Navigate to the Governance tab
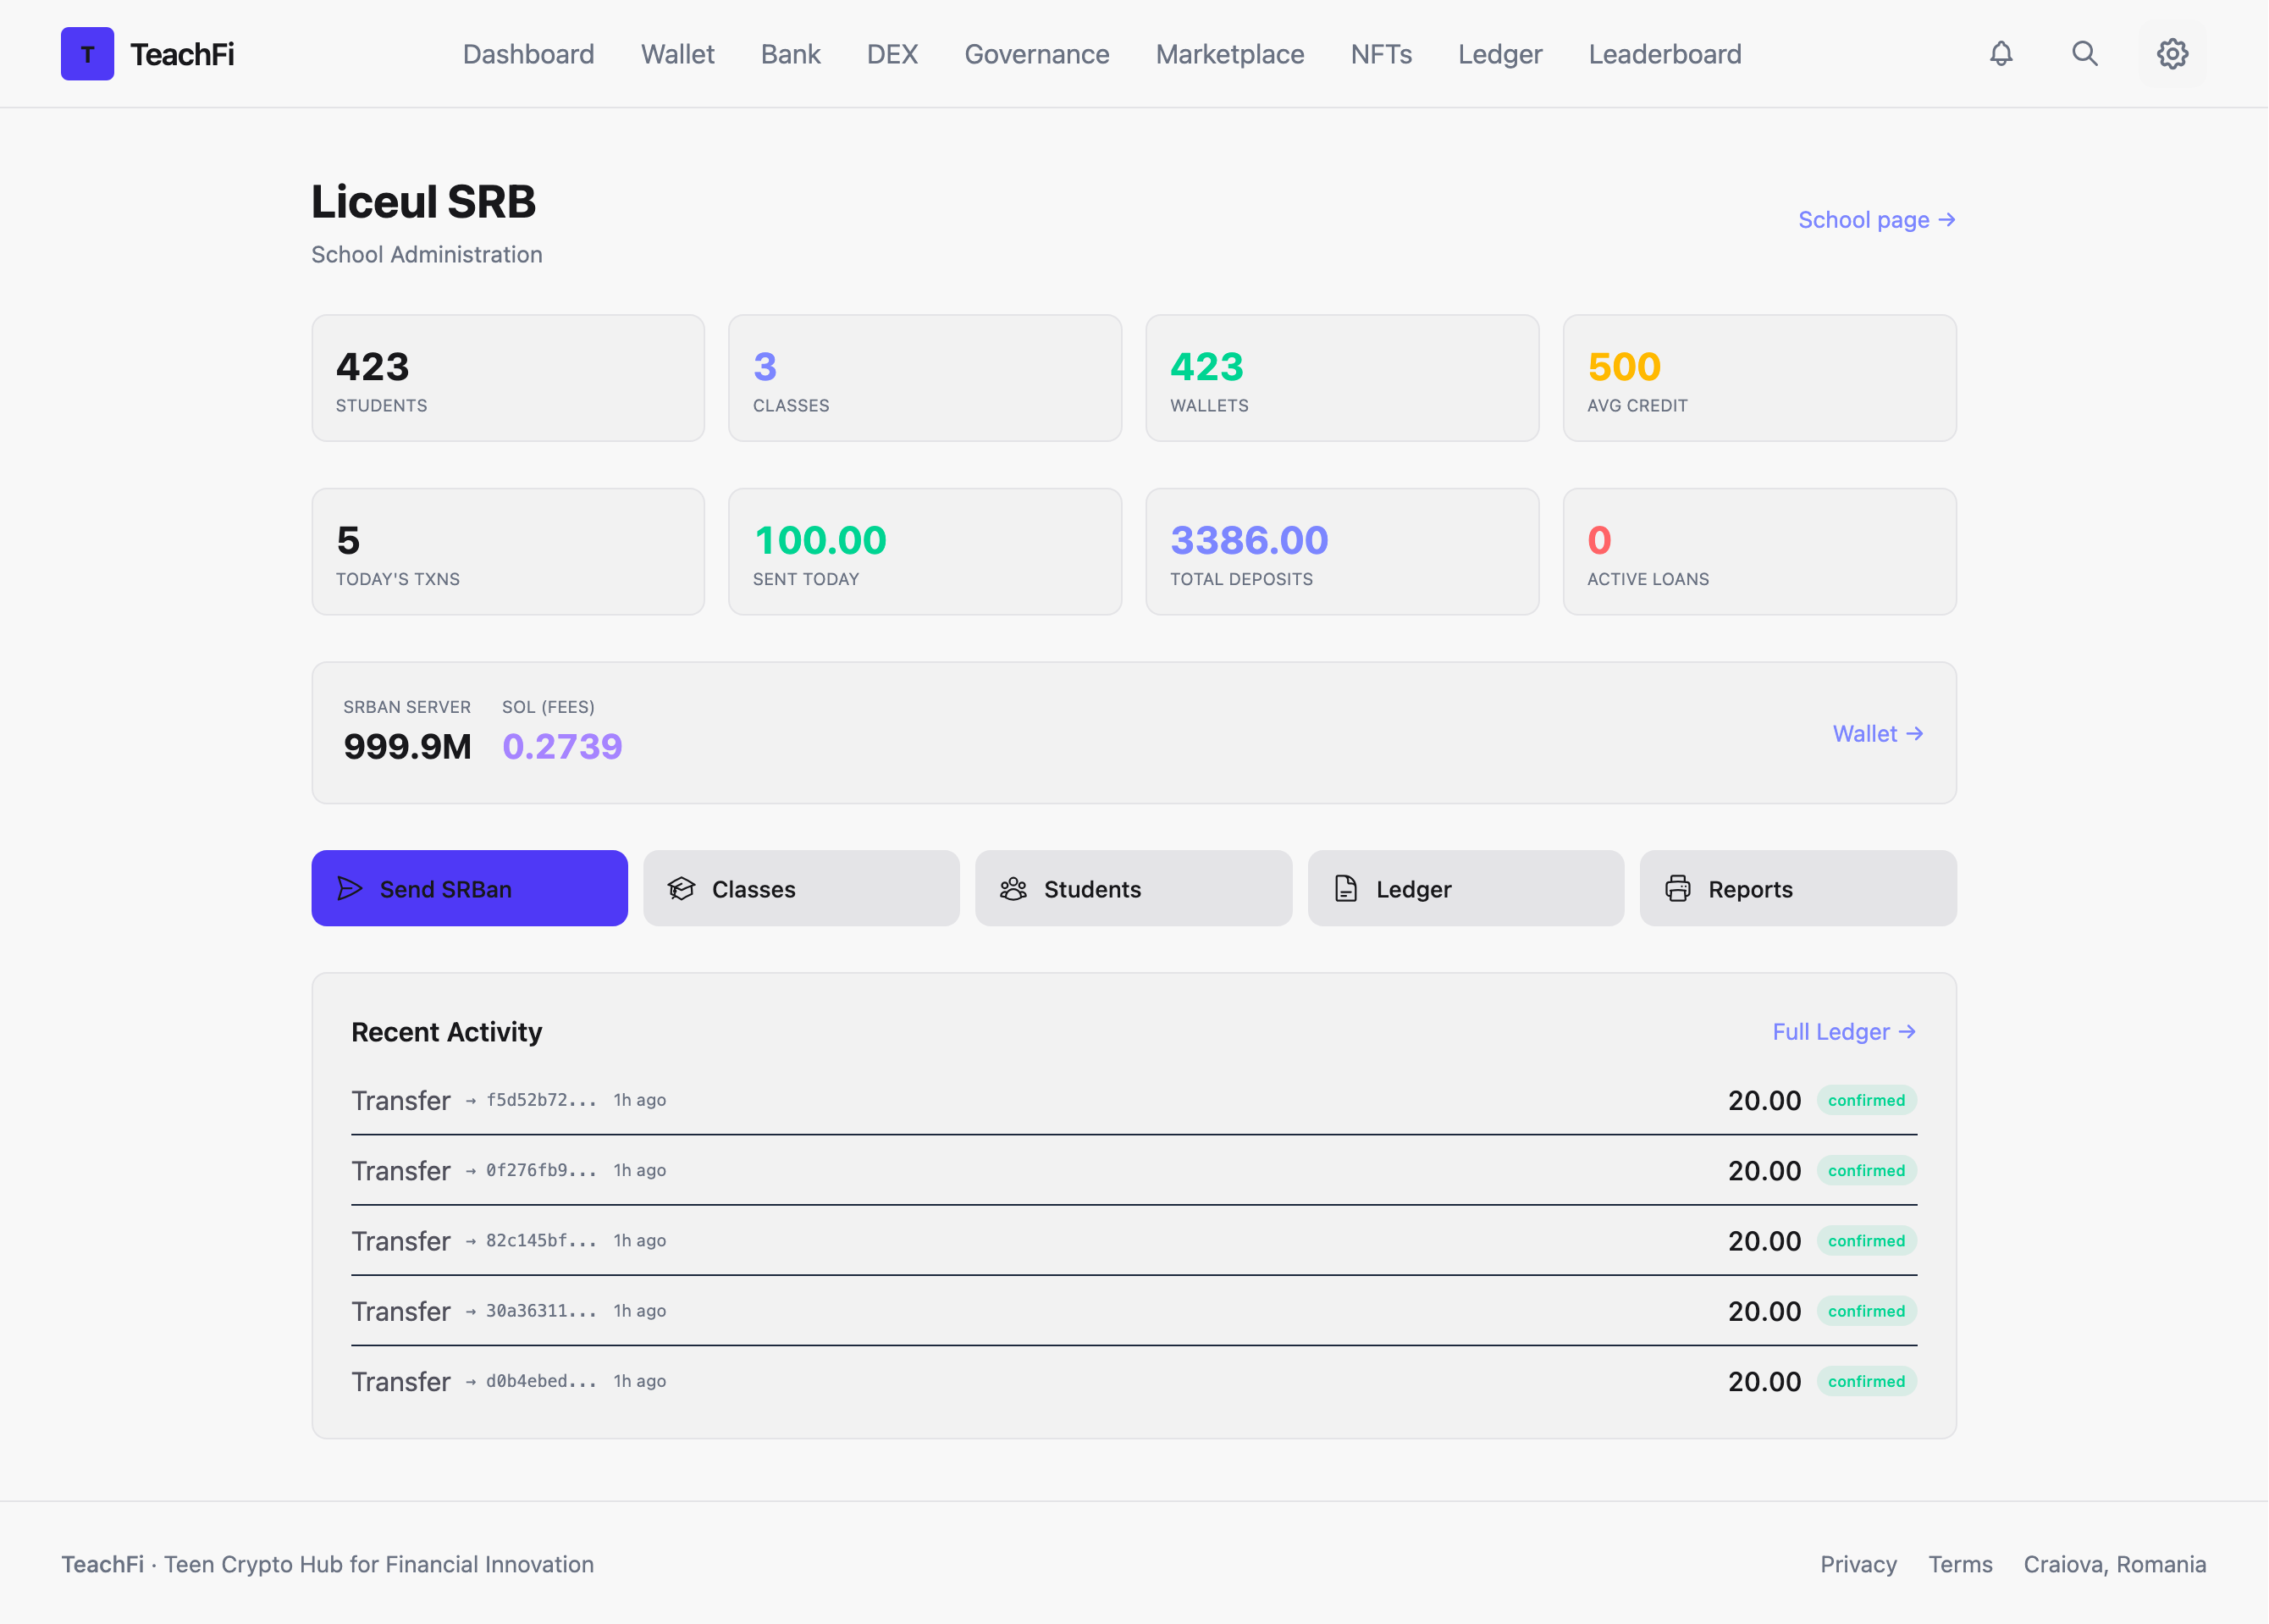This screenshot has height=1624, width=2269. coord(1036,54)
